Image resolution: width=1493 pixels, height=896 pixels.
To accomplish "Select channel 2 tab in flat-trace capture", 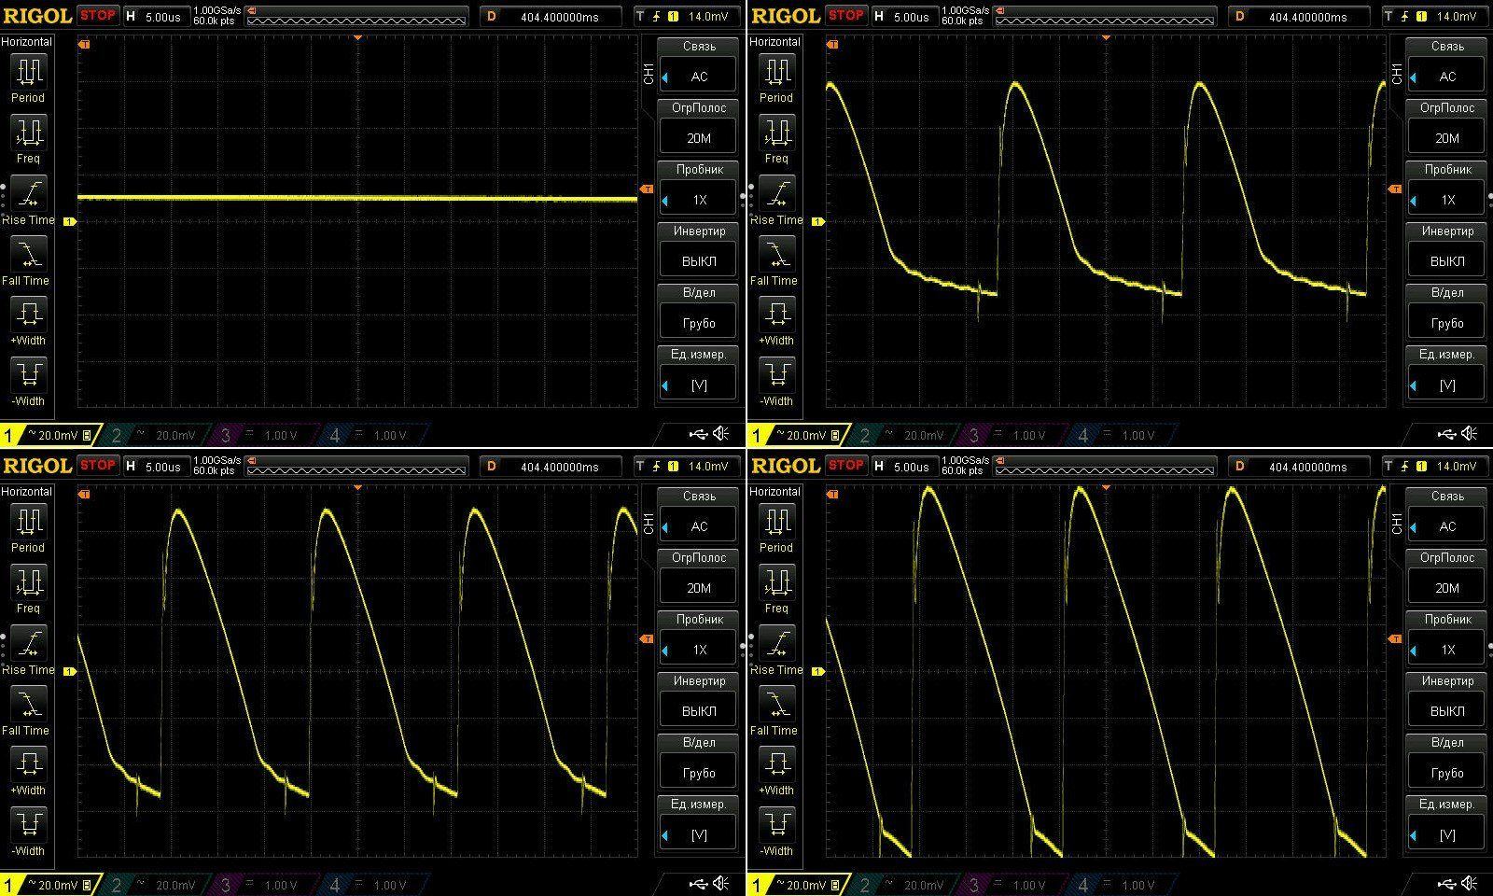I will (x=154, y=436).
